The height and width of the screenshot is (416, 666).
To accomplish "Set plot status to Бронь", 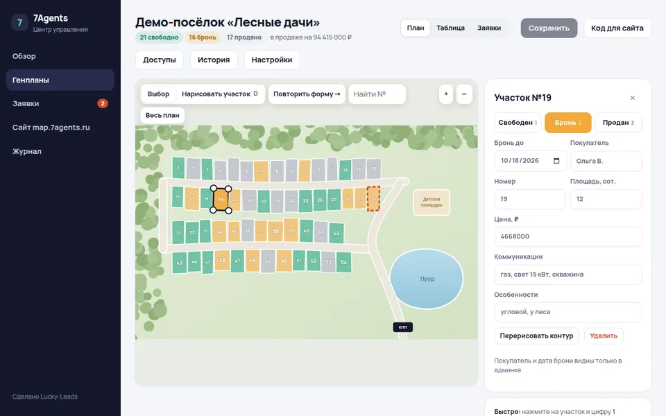I will point(568,123).
